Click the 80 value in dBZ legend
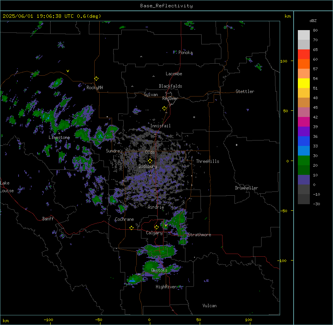The height and width of the screenshot is (325, 333). 315,30
